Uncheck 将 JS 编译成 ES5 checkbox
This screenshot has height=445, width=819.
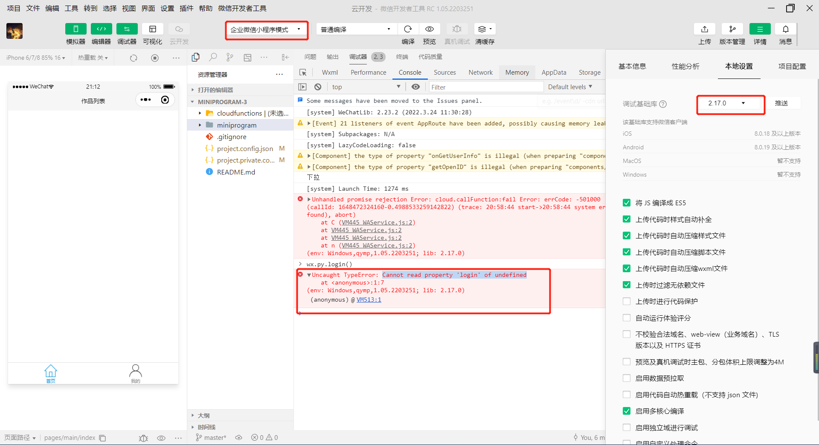(x=627, y=203)
